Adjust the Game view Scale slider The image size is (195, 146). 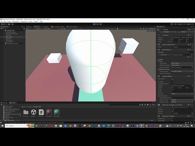pyautogui.click(x=72, y=29)
